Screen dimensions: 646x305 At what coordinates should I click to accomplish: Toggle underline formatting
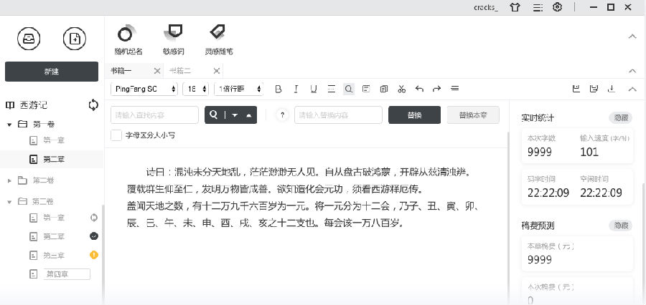[314, 89]
